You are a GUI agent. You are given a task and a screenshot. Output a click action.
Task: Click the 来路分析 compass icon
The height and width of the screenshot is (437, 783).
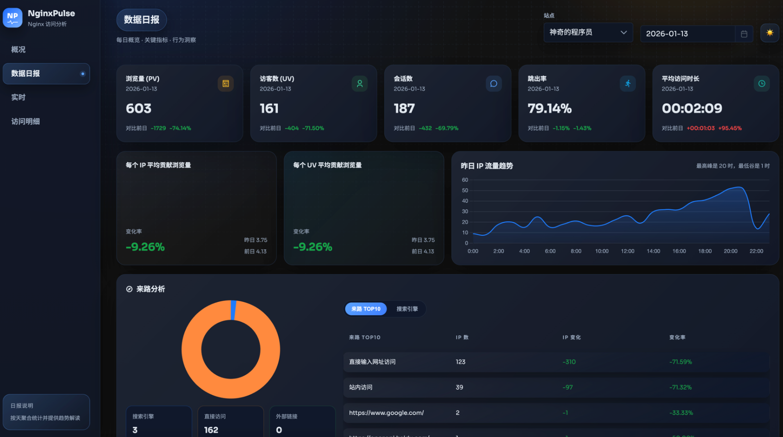coord(129,289)
